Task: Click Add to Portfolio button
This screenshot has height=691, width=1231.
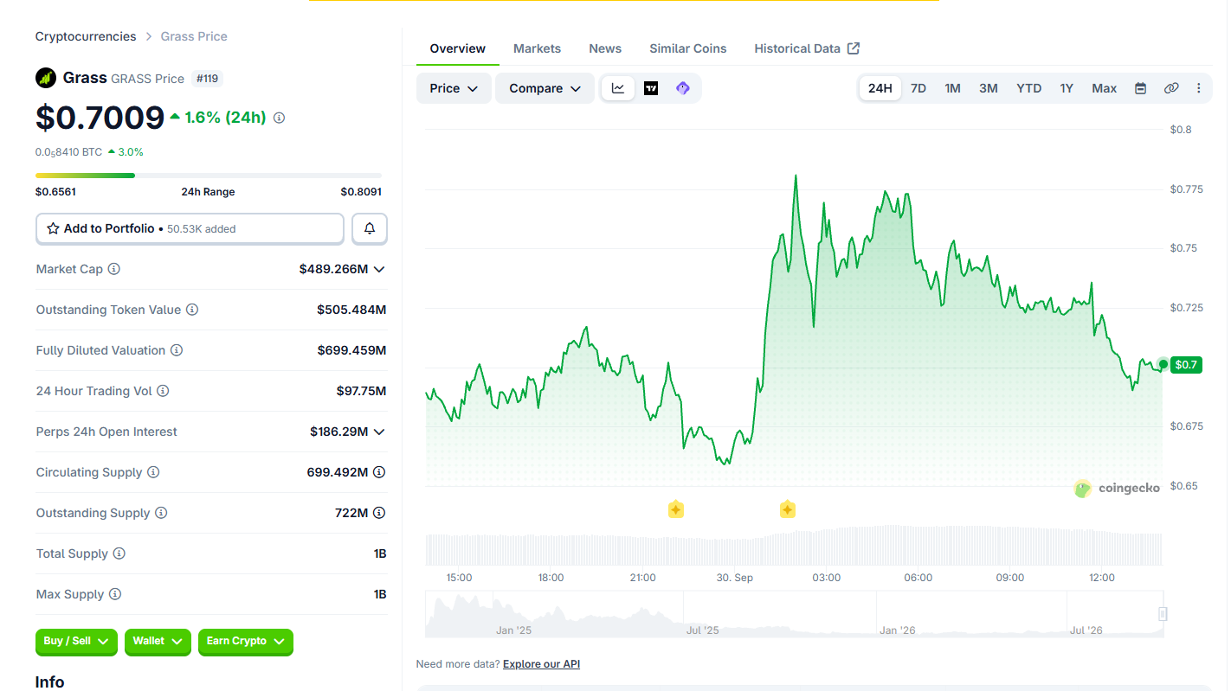Action: point(190,228)
